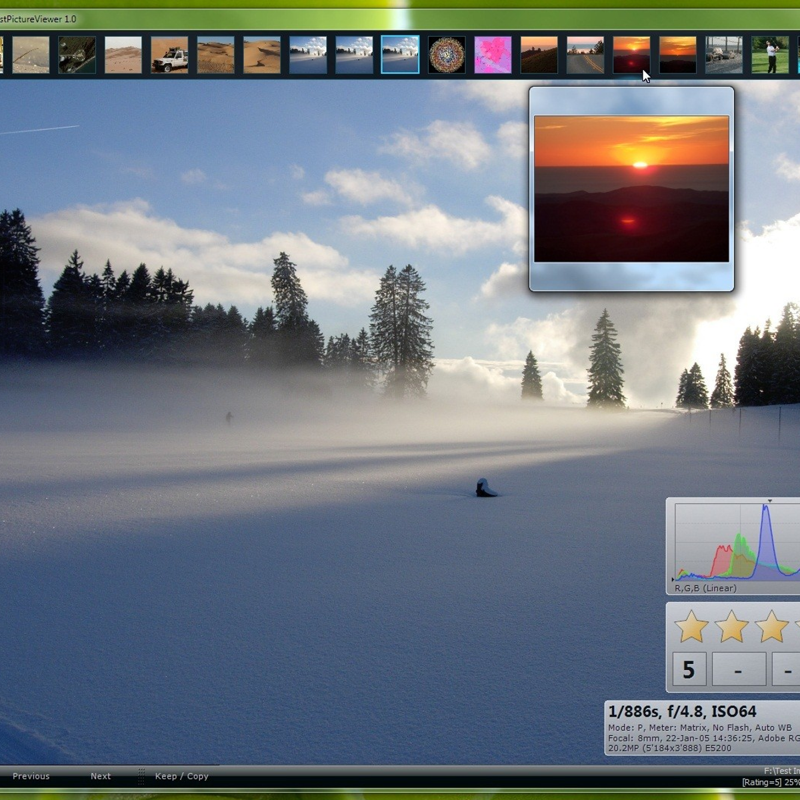The width and height of the screenshot is (800, 800).
Task: Click the dotted grip left of Keep / Copy
Action: pos(141,776)
